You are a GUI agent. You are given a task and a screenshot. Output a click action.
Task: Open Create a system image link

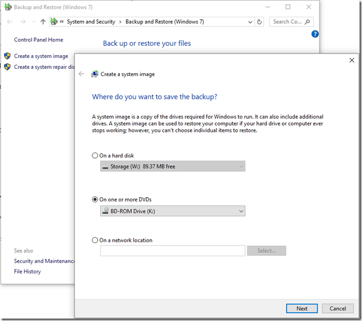coord(41,56)
